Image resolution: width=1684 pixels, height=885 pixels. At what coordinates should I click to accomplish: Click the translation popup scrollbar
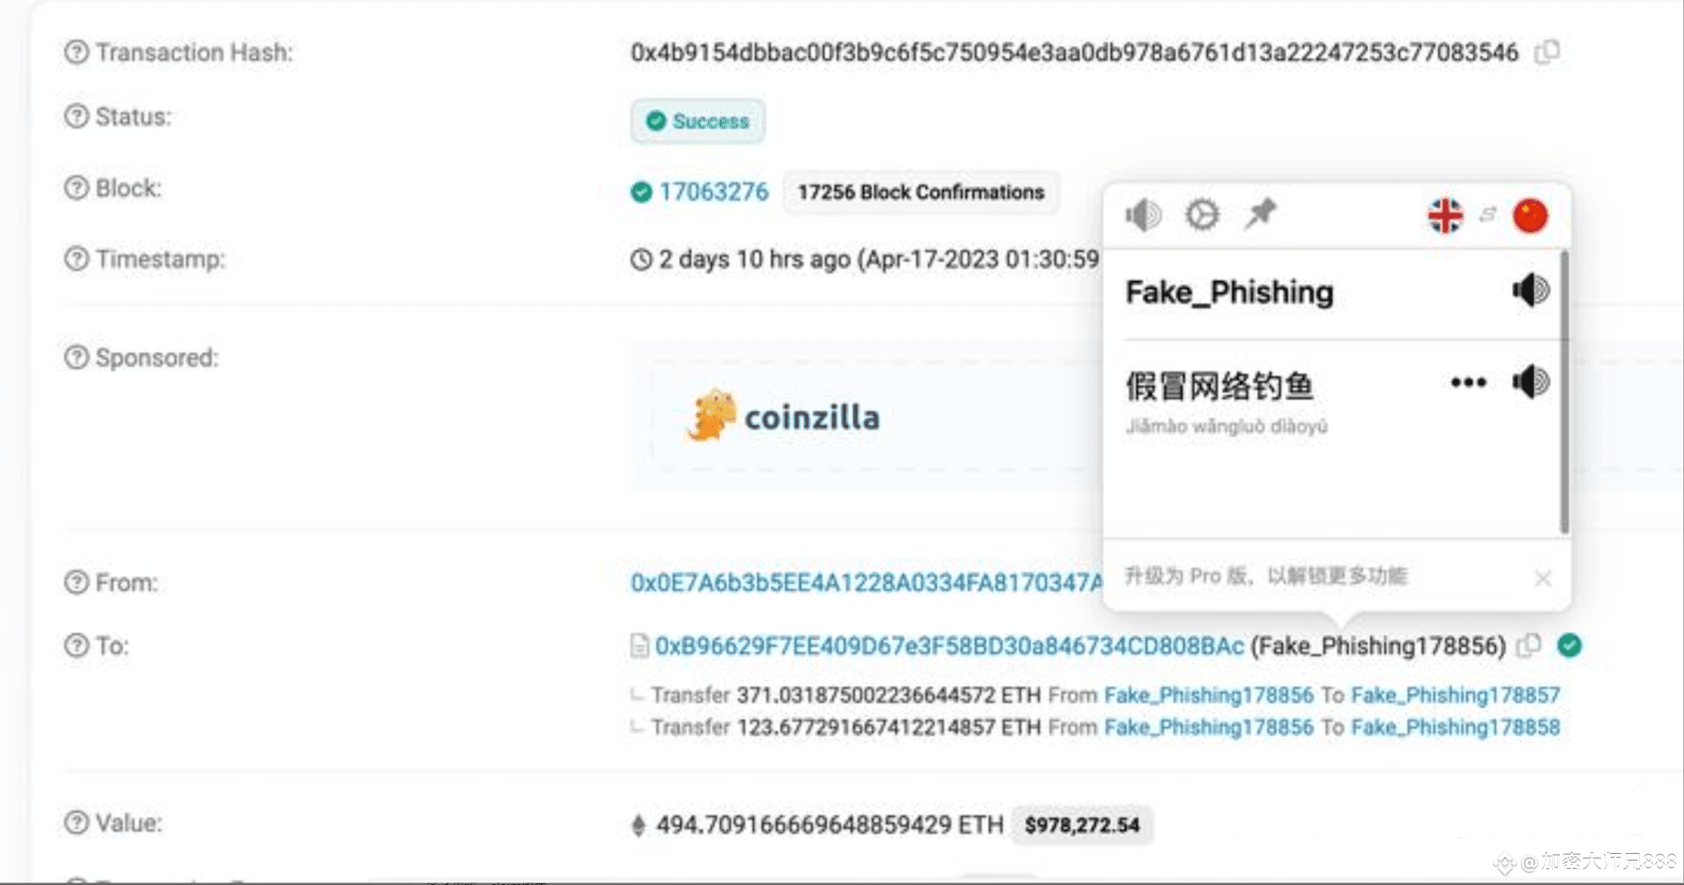point(1564,392)
